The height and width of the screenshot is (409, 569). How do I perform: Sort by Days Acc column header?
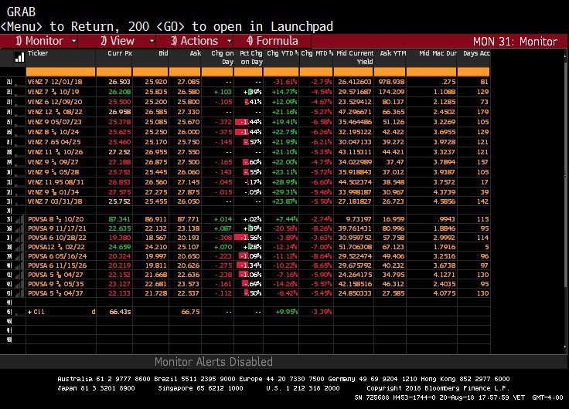[x=476, y=53]
